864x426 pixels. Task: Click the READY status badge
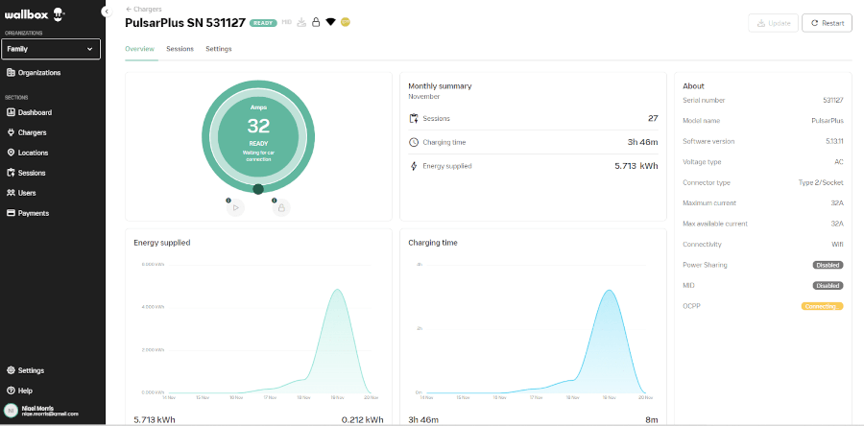(x=263, y=23)
